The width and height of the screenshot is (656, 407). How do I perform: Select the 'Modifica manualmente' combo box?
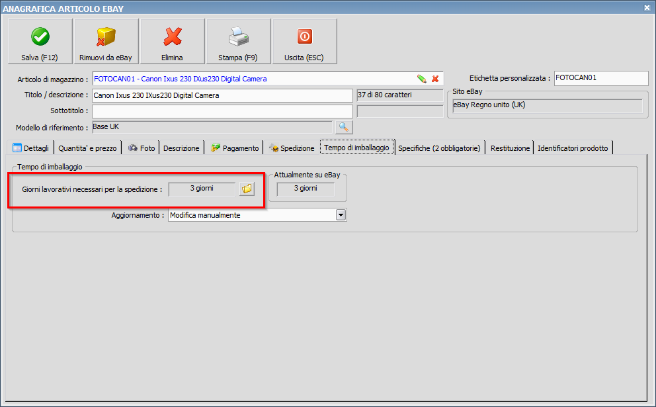[257, 215]
